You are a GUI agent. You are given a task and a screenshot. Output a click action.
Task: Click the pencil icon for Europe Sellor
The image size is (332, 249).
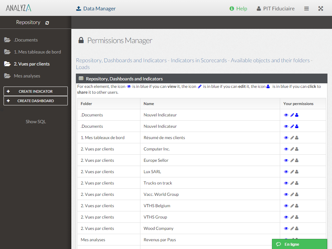point(292,160)
